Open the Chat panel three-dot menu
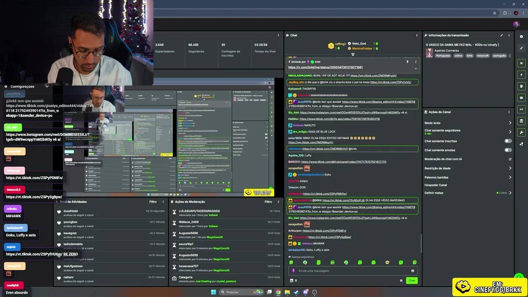The image size is (528, 297). click(x=417, y=35)
